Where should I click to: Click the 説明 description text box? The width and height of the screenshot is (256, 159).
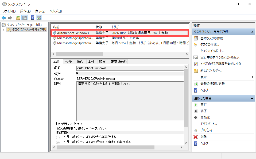click(x=130, y=101)
